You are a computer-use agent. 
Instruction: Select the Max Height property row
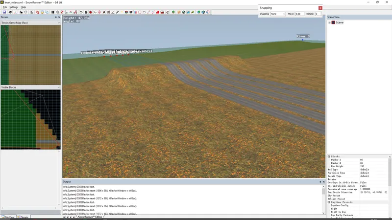(x=358, y=166)
